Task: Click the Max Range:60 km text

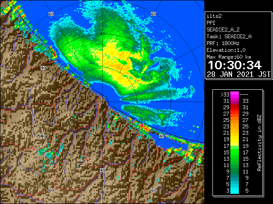Action: [229, 57]
